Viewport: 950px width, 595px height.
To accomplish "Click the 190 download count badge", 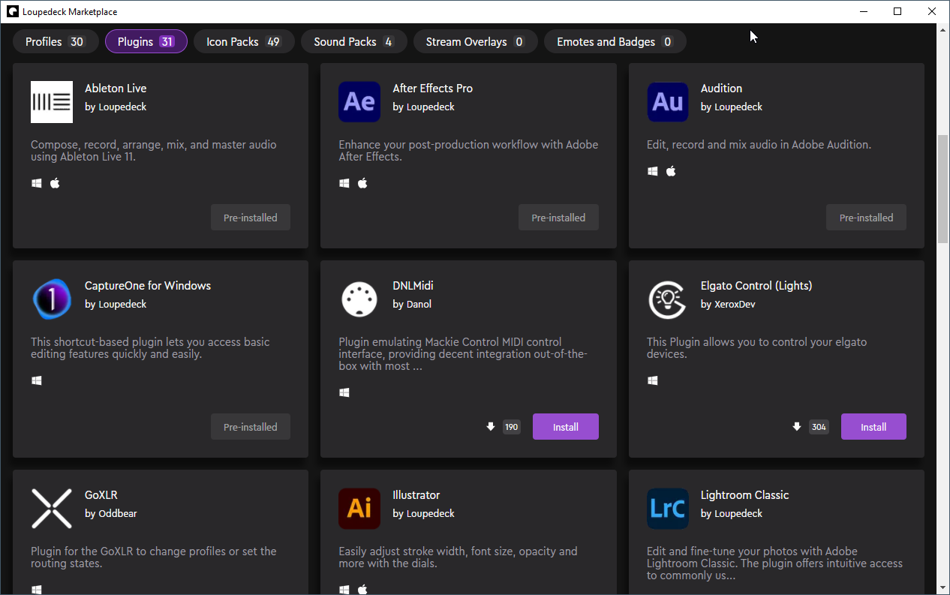I will (x=512, y=427).
